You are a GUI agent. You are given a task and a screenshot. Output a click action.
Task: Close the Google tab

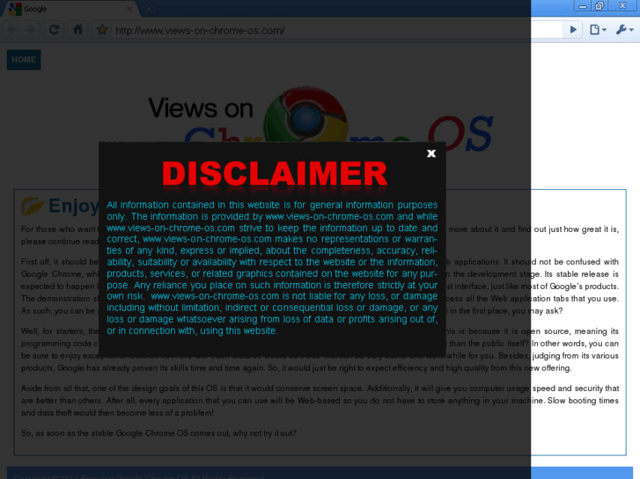coord(129,9)
